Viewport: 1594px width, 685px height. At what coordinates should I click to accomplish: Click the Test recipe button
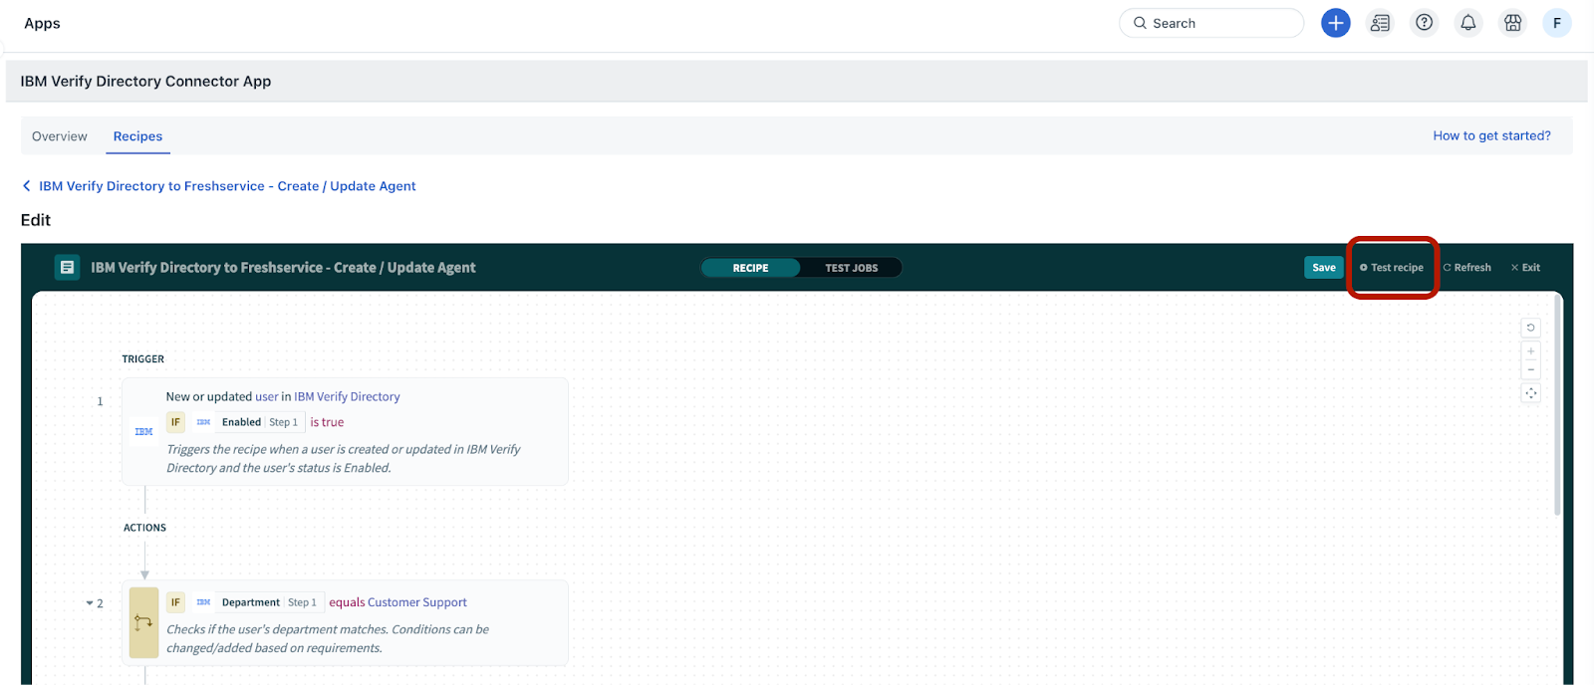pos(1392,268)
